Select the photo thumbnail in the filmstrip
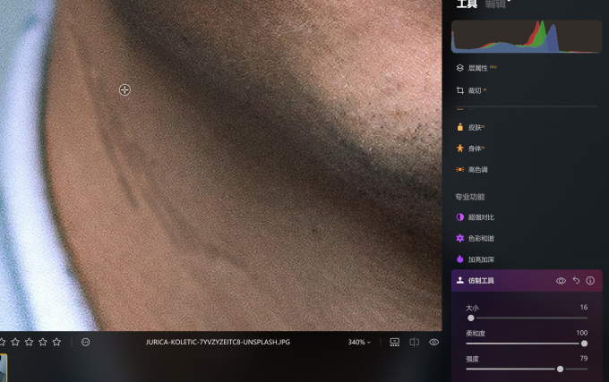The image size is (609, 382). (3, 368)
